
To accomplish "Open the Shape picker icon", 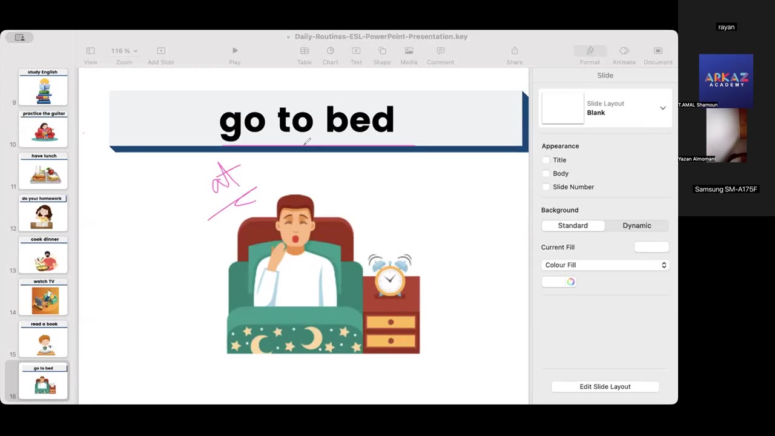I will click(382, 51).
